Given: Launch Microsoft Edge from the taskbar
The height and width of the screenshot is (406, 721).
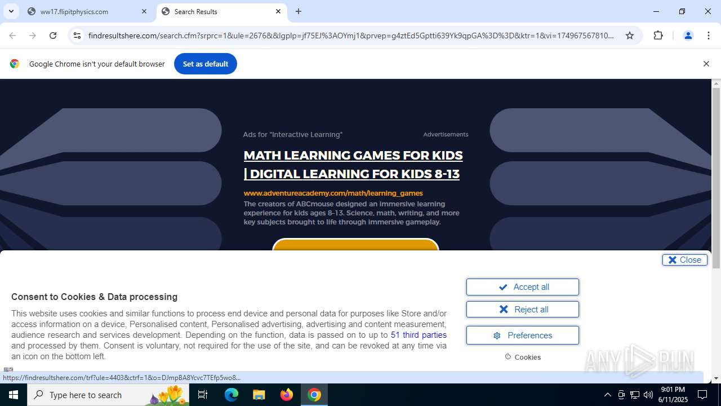Looking at the screenshot, I should click(x=232, y=395).
